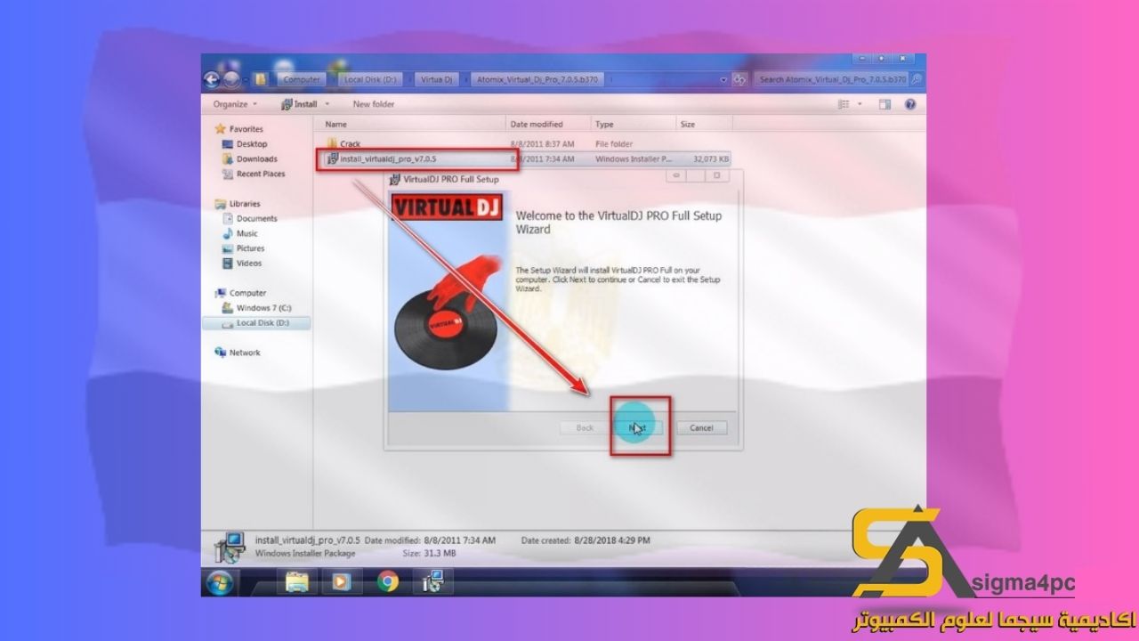
Task: Select Local Disk (D:) in navigation pane
Action: tap(263, 323)
